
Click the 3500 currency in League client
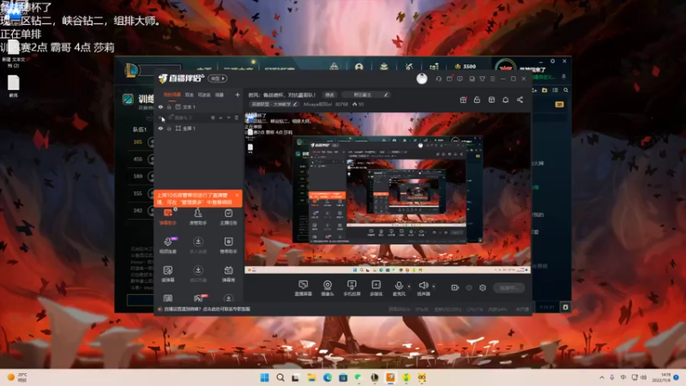click(466, 67)
